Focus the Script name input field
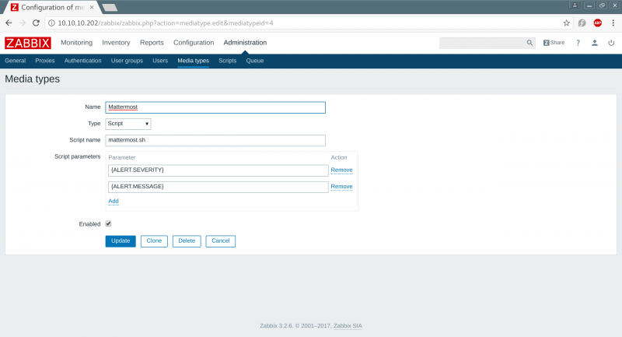The height and width of the screenshot is (337, 622). [x=215, y=140]
